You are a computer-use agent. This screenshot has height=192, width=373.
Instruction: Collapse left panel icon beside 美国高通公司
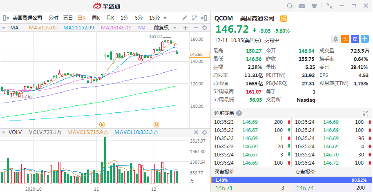[x=6, y=18]
